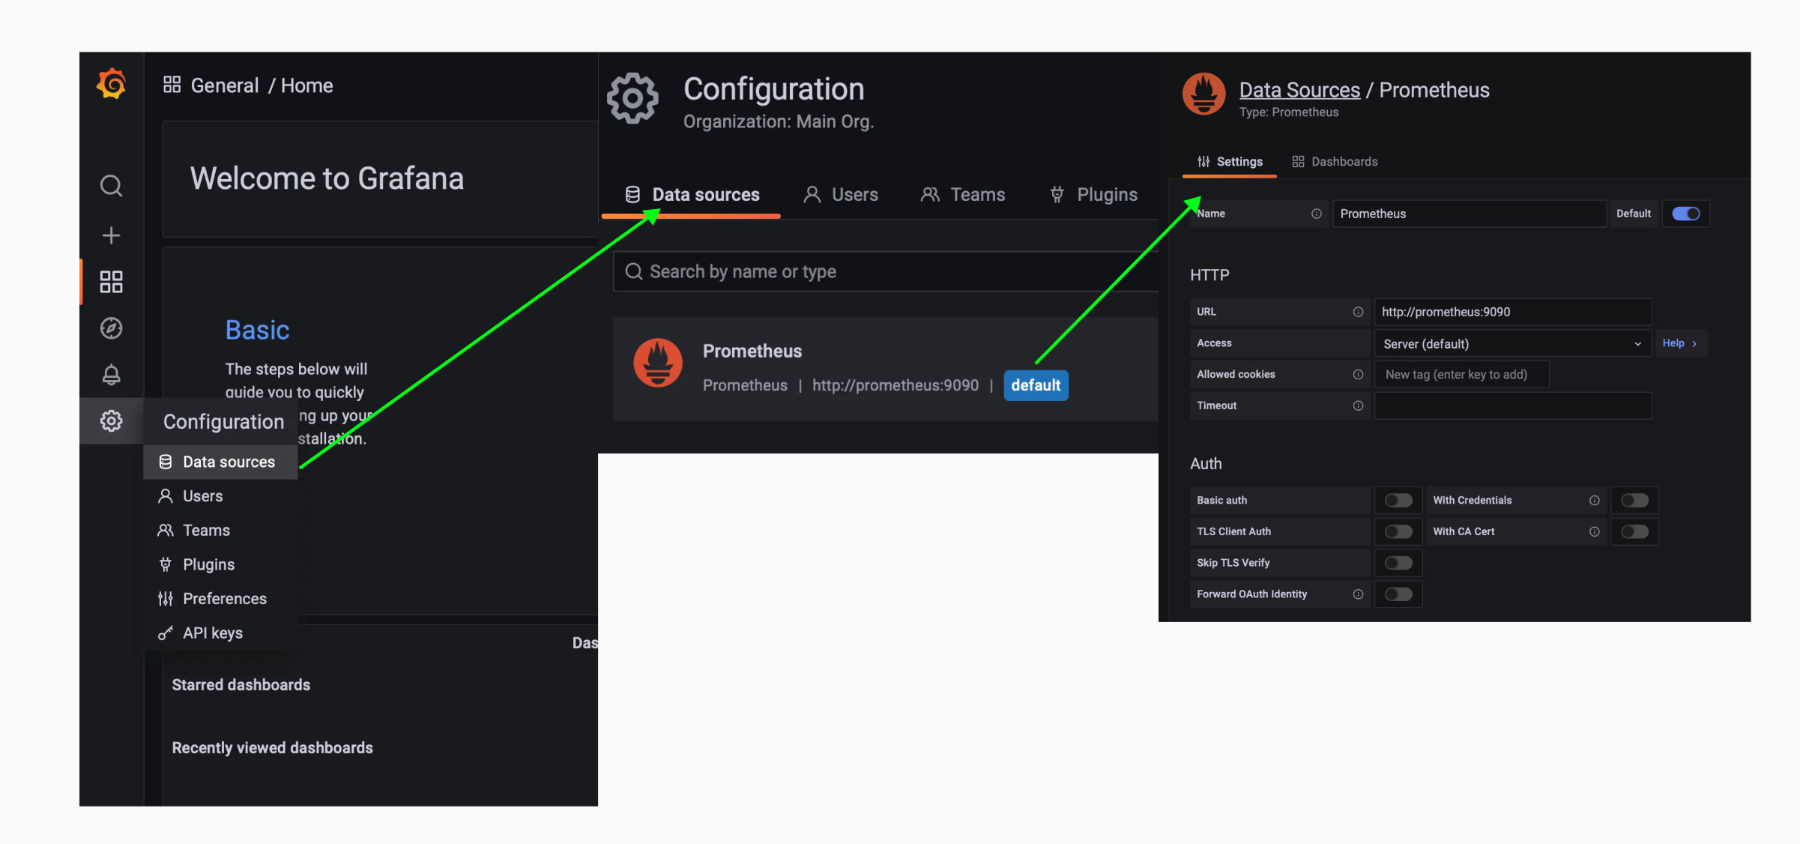Click the Prometheus flame logo on the data source
The height and width of the screenshot is (844, 1800).
pos(657,364)
